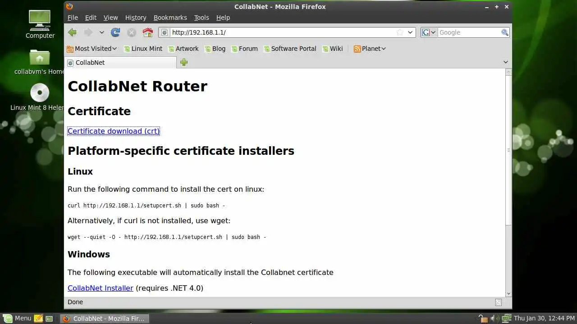Screen dimensions: 577x324
Task: Open the list all tabs dropdown
Action: point(505,62)
